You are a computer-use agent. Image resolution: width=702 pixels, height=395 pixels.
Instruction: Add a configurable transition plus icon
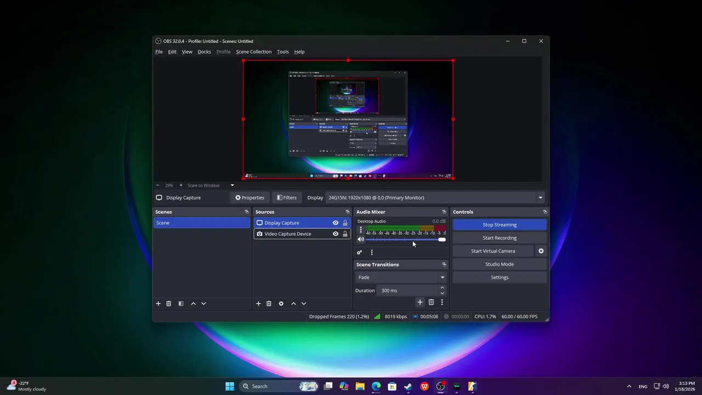pyautogui.click(x=420, y=302)
